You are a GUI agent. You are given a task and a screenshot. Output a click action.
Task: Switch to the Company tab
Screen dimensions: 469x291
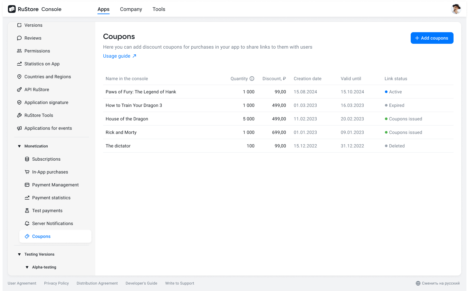(131, 9)
